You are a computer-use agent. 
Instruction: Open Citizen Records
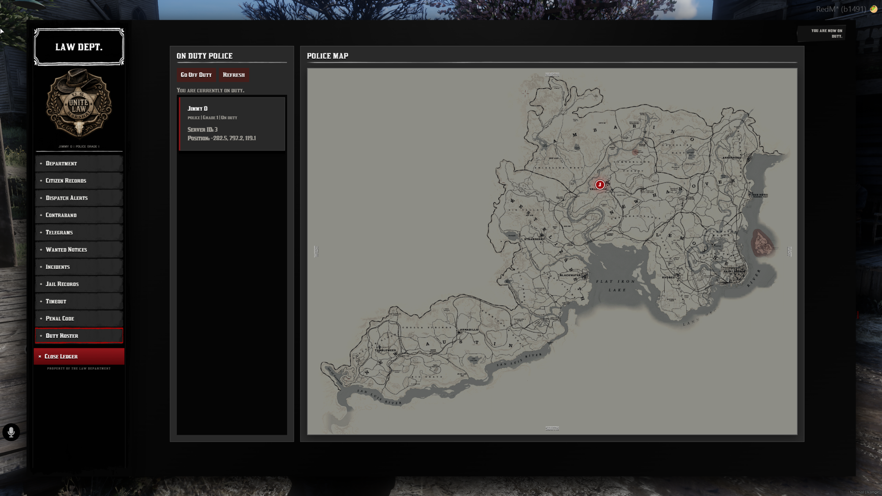(79, 181)
